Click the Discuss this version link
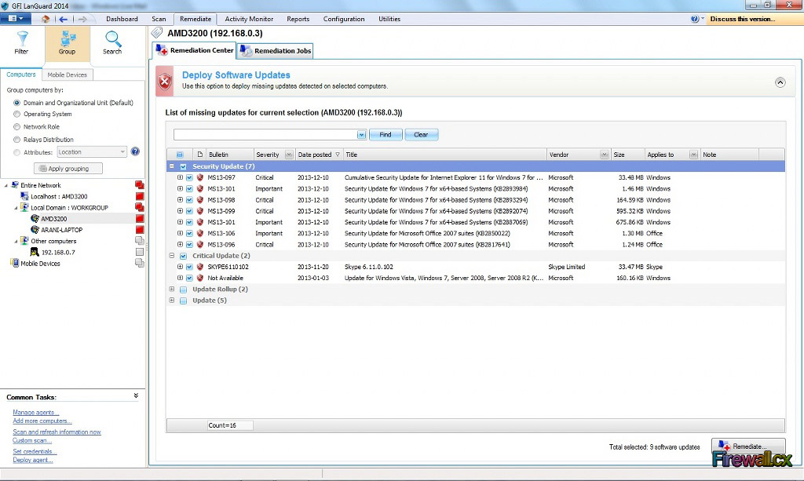Viewport: 804px width, 481px height. (743, 19)
